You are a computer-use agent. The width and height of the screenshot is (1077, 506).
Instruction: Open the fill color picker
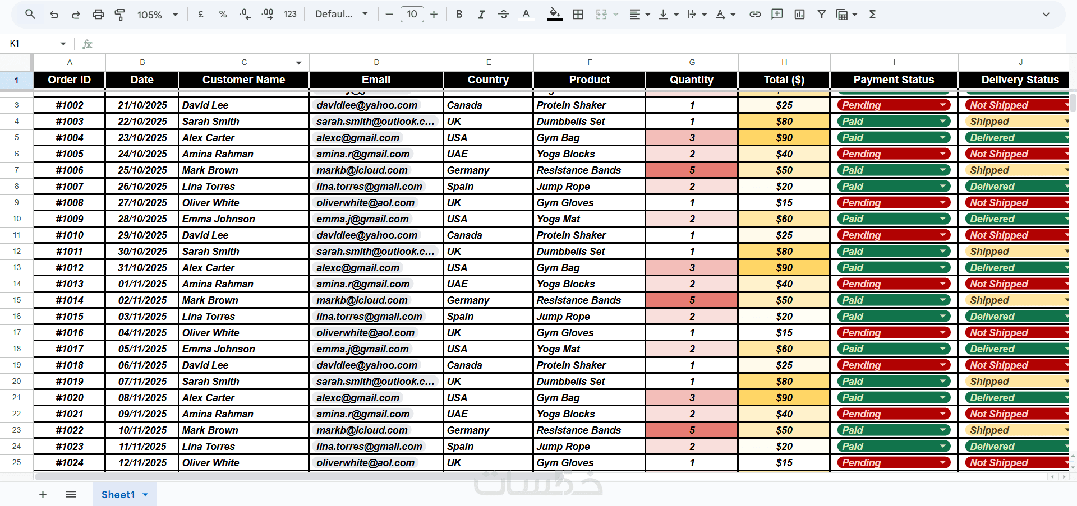[555, 15]
